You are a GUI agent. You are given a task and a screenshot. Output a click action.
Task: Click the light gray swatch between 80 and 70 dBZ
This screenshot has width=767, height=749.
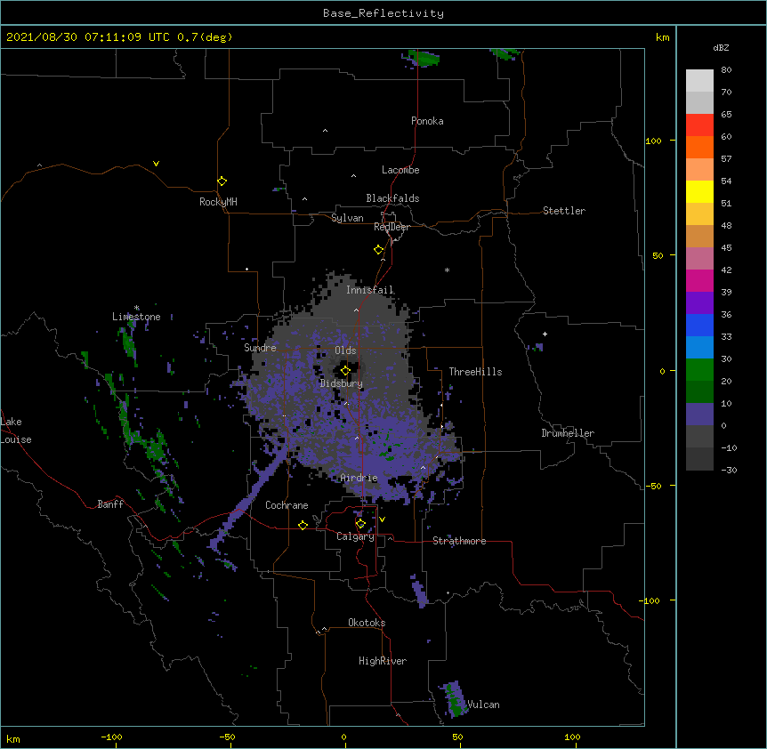699,81
